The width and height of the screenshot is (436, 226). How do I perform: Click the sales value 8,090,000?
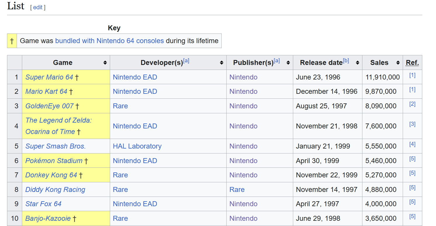[381, 106]
